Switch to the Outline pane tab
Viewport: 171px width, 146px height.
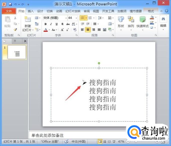(x=15, y=41)
